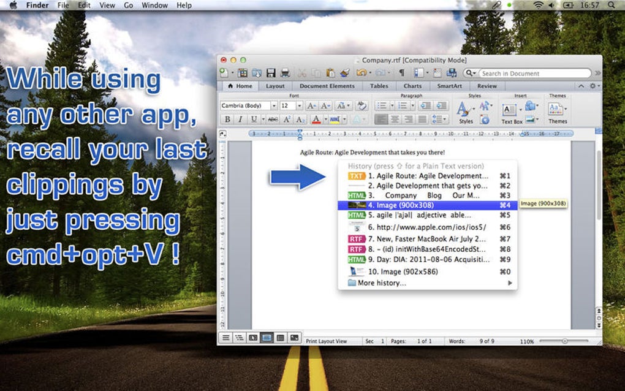Open the Cambria font name dropdown
This screenshot has width=625, height=391.
coord(274,105)
